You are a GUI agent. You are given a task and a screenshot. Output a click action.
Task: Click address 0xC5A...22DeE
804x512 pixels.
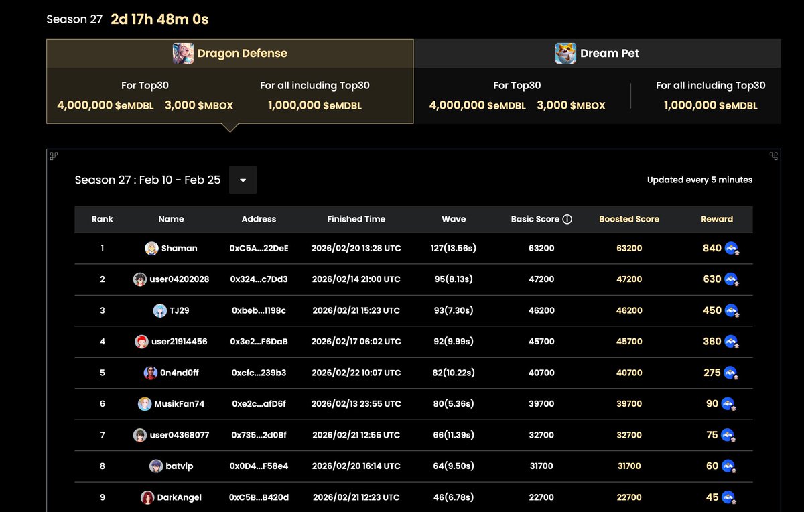(259, 249)
